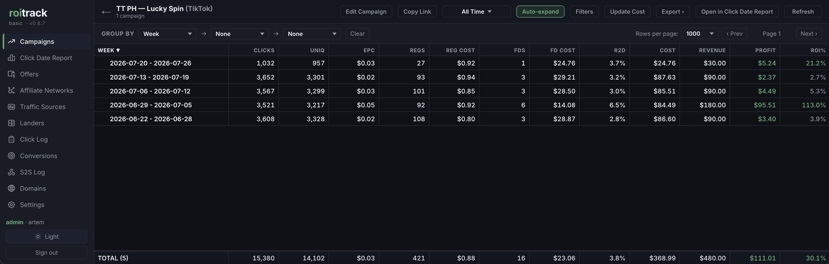Click Open in Click Date Report

pyautogui.click(x=737, y=12)
